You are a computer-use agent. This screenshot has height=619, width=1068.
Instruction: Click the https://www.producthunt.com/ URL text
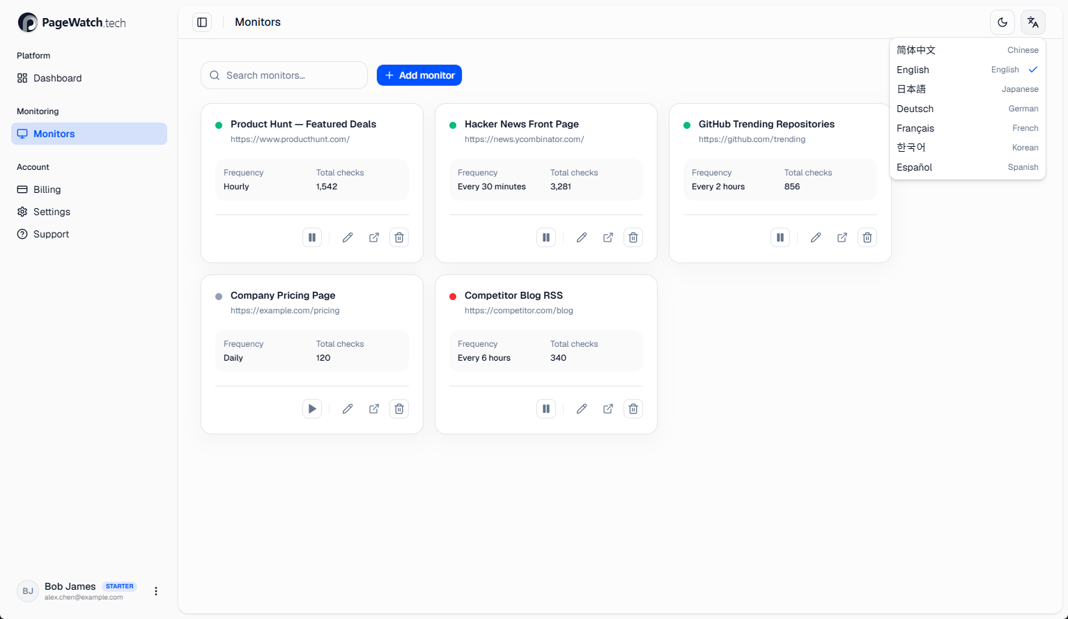[x=290, y=139]
